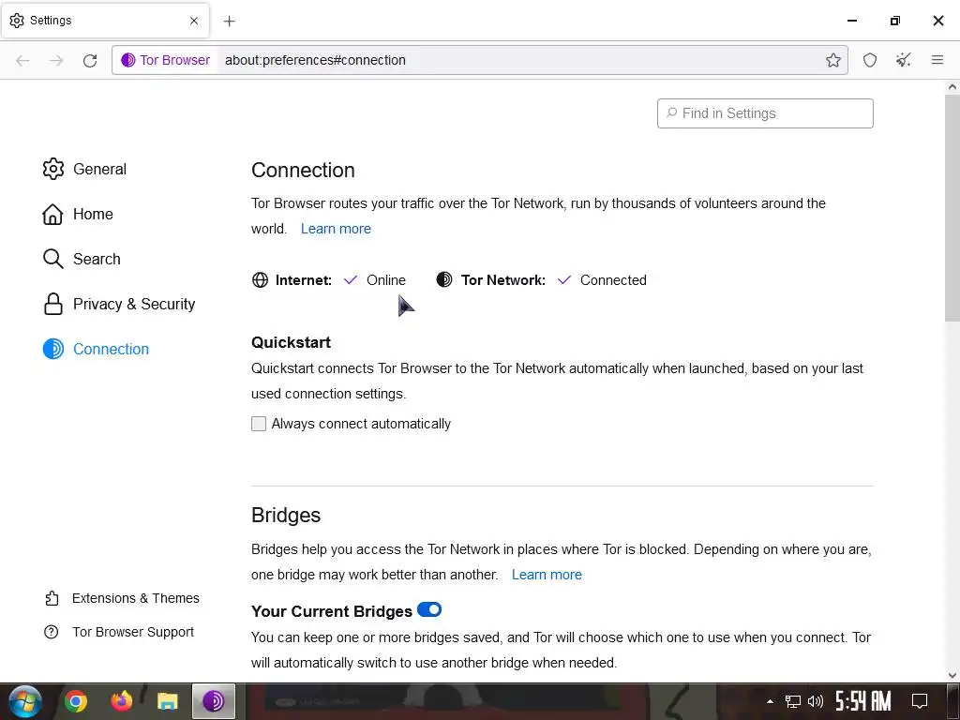The height and width of the screenshot is (720, 960).
Task: Select the Connection settings category
Action: pos(96,349)
